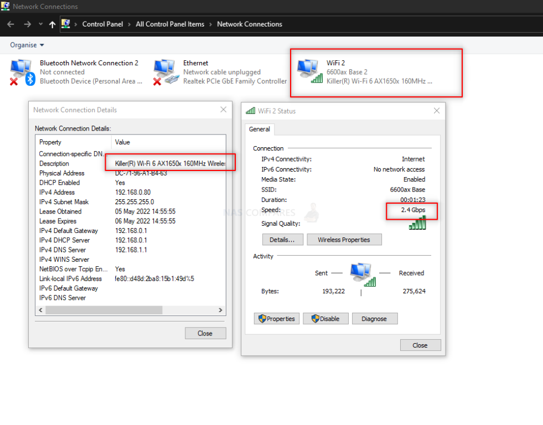Image resolution: width=543 pixels, height=425 pixels.
Task: Select Bluetooth Network Connection 2 adapter icon
Action: coord(23,72)
